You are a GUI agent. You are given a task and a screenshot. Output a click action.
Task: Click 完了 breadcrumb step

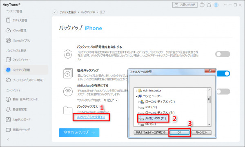[102, 12]
